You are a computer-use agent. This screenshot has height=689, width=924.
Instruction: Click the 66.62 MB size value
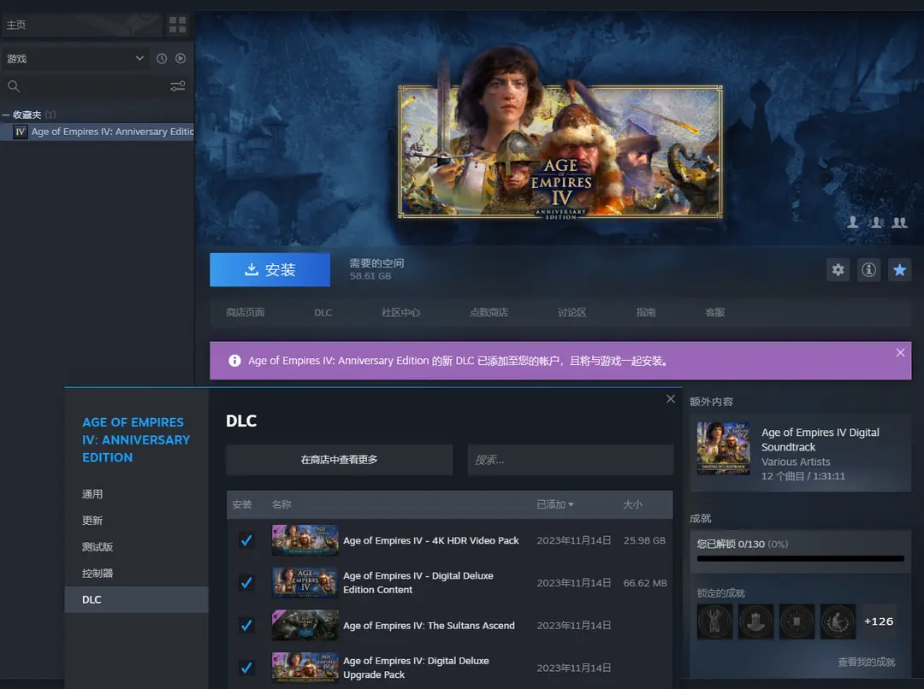645,582
